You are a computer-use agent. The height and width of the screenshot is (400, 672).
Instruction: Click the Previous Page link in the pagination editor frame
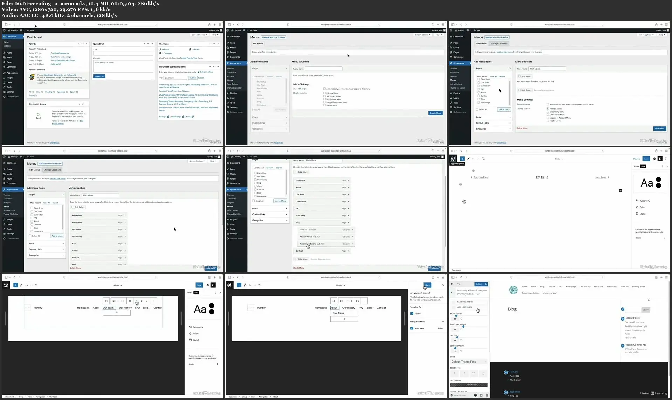tap(481, 177)
